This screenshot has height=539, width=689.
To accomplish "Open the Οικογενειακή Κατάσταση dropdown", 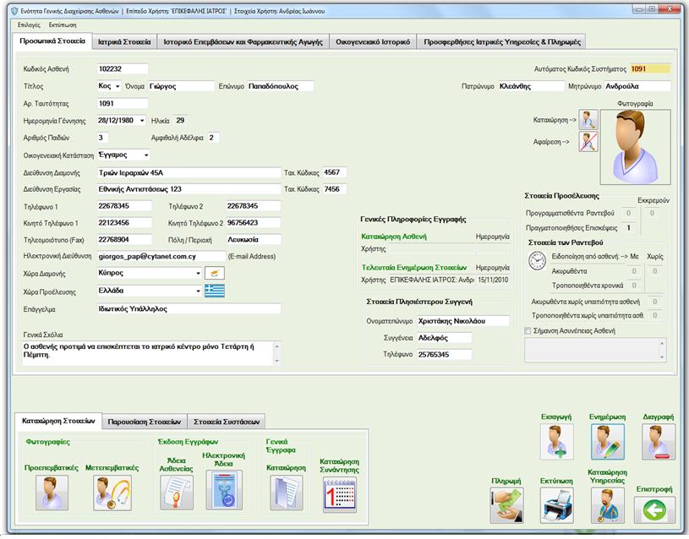I will click(145, 155).
